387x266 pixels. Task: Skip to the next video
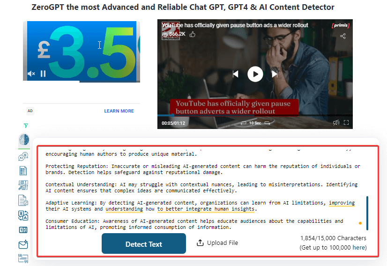[x=275, y=74]
